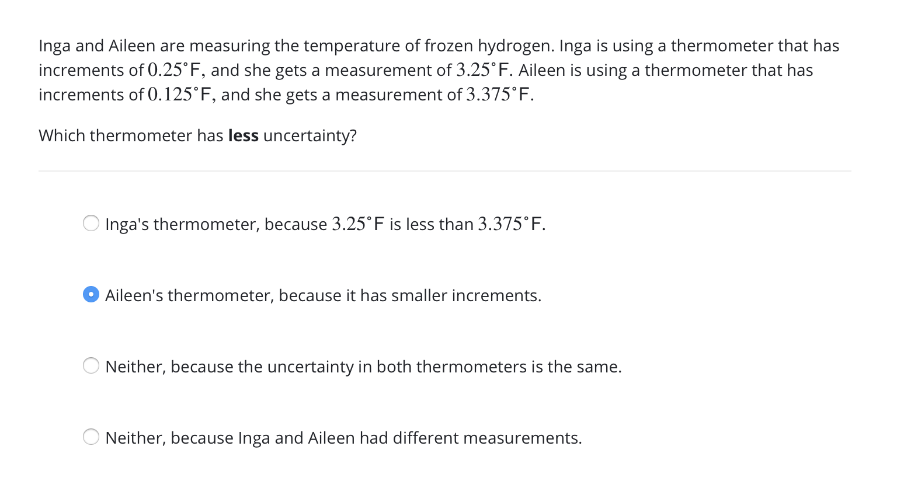The image size is (897, 488).
Task: Click the filled blue radio button
Action: click(91, 294)
